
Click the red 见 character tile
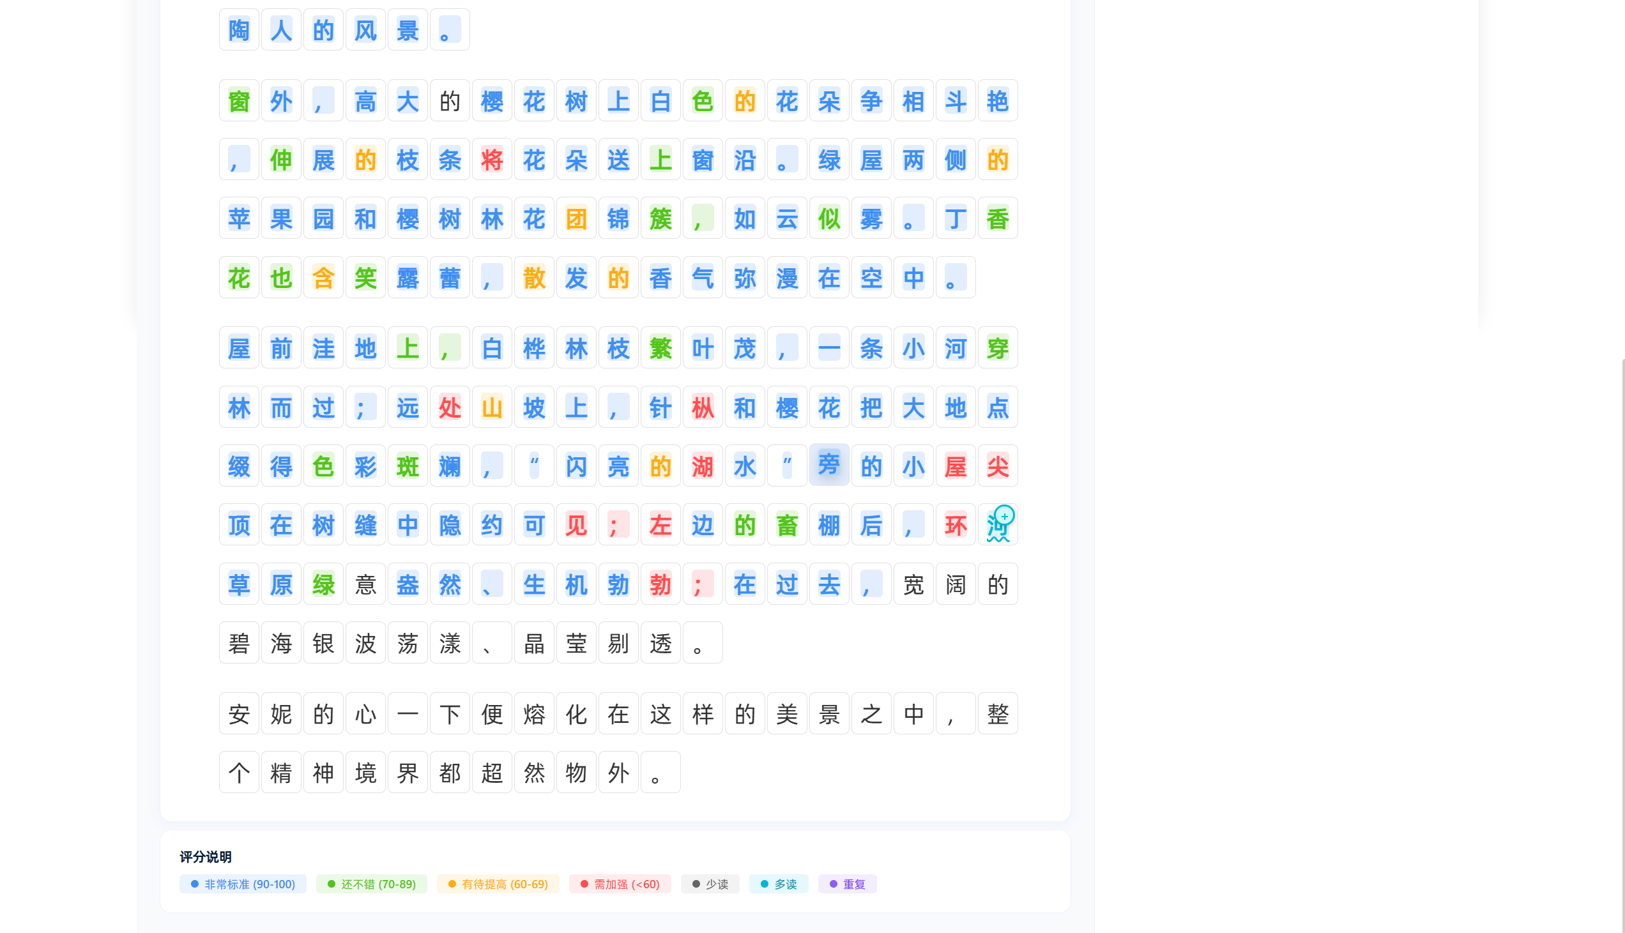point(576,524)
